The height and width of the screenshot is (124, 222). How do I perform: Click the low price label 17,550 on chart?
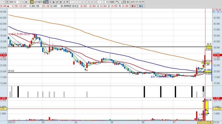[x=160, y=77]
